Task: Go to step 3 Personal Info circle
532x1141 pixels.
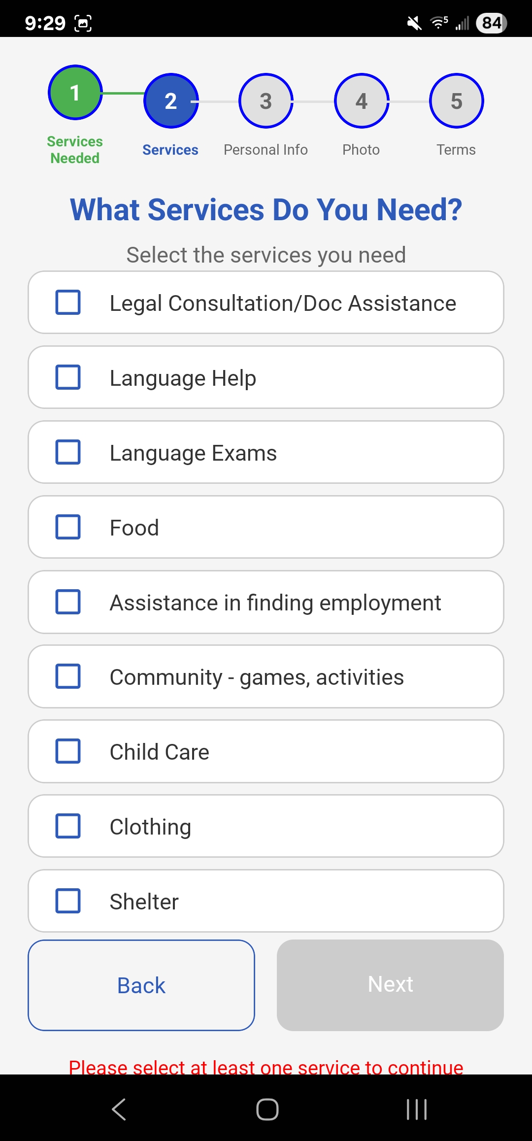Action: point(266,101)
